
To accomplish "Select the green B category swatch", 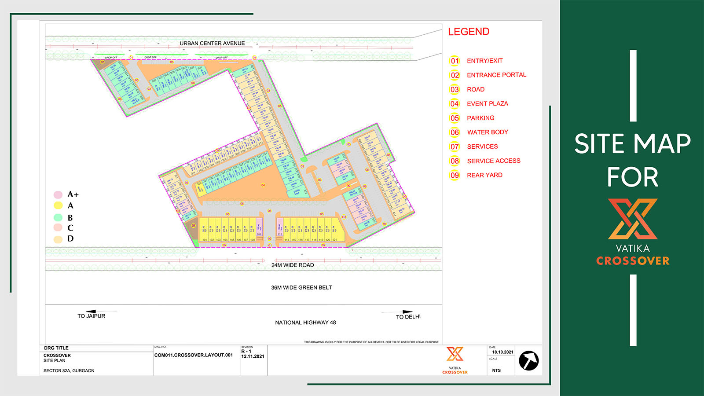I will coord(58,216).
